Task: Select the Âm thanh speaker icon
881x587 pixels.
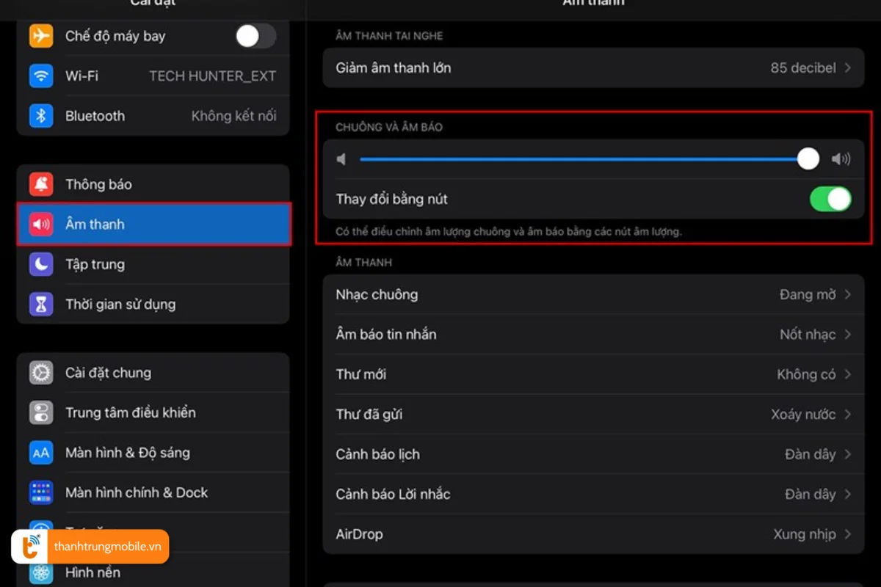Action: pyautogui.click(x=40, y=224)
